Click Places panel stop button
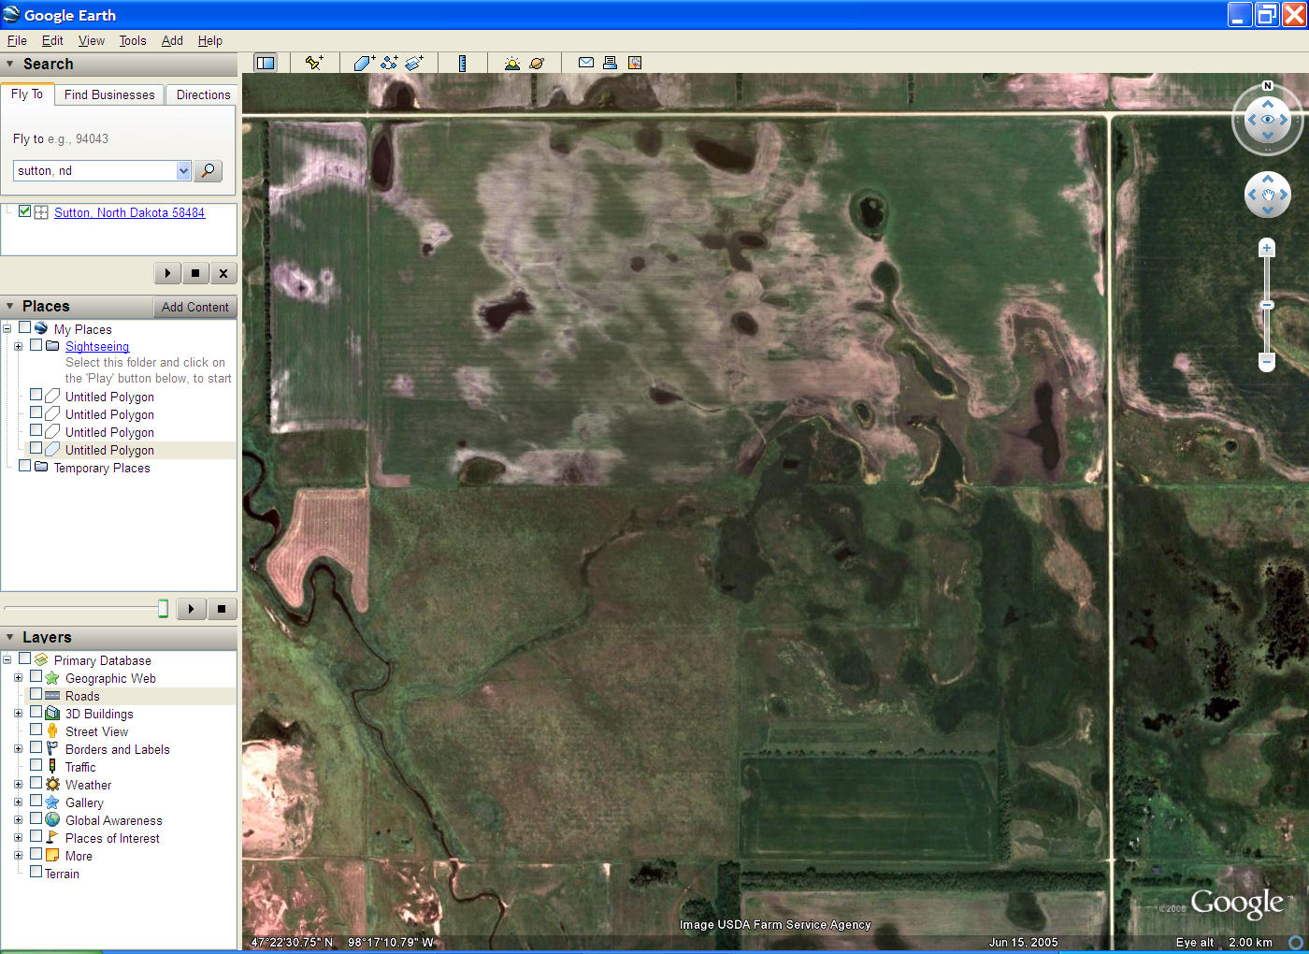This screenshot has width=1309, height=954. pos(222,609)
